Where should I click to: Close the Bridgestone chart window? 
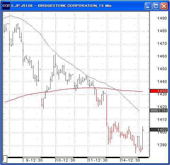tap(164, 6)
